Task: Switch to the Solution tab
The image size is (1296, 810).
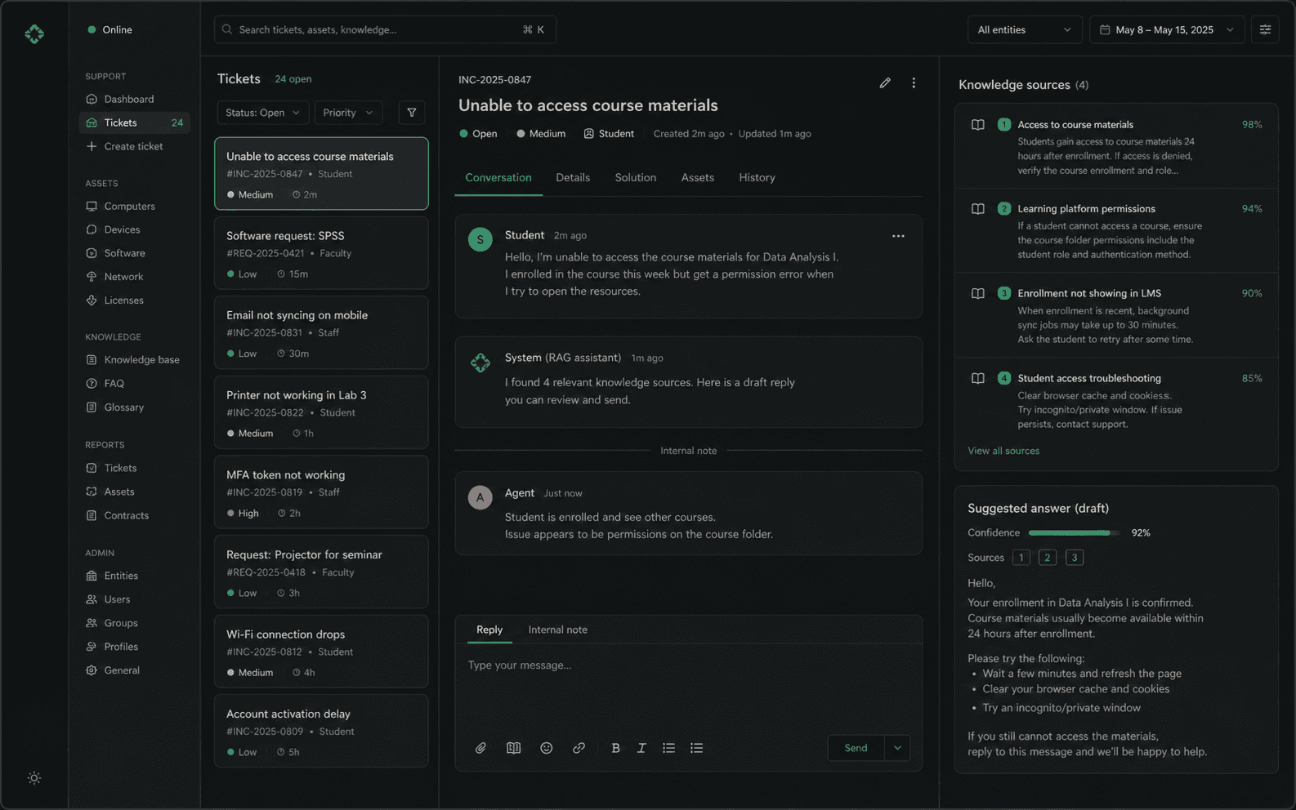Action: click(x=635, y=177)
